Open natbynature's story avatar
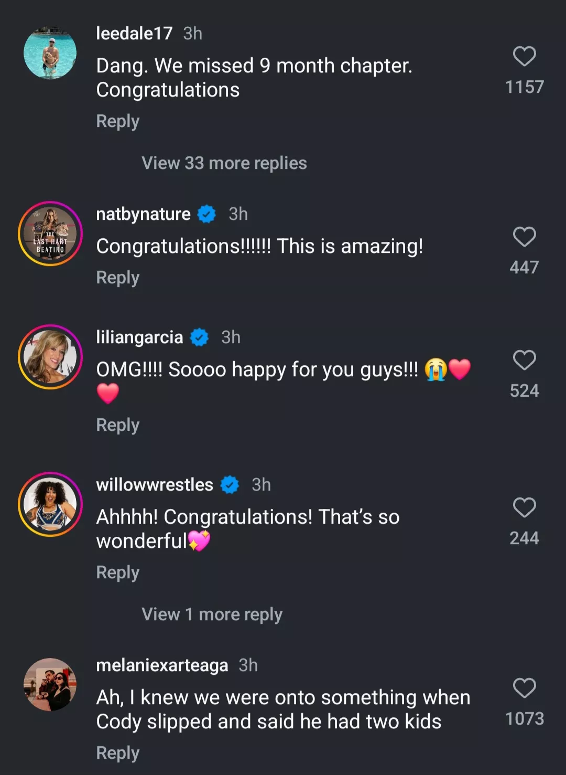 click(x=50, y=234)
